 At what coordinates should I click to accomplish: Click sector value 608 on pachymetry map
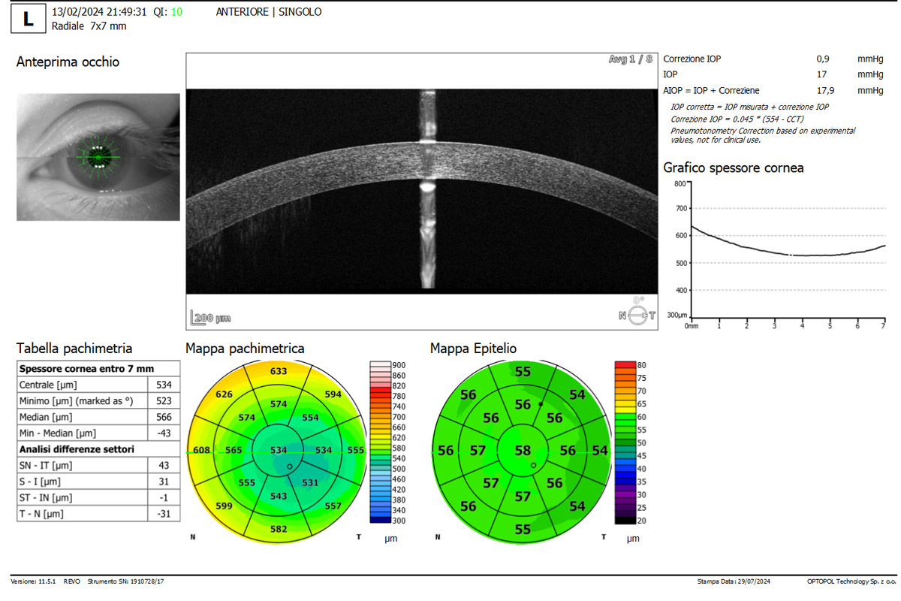pos(201,450)
